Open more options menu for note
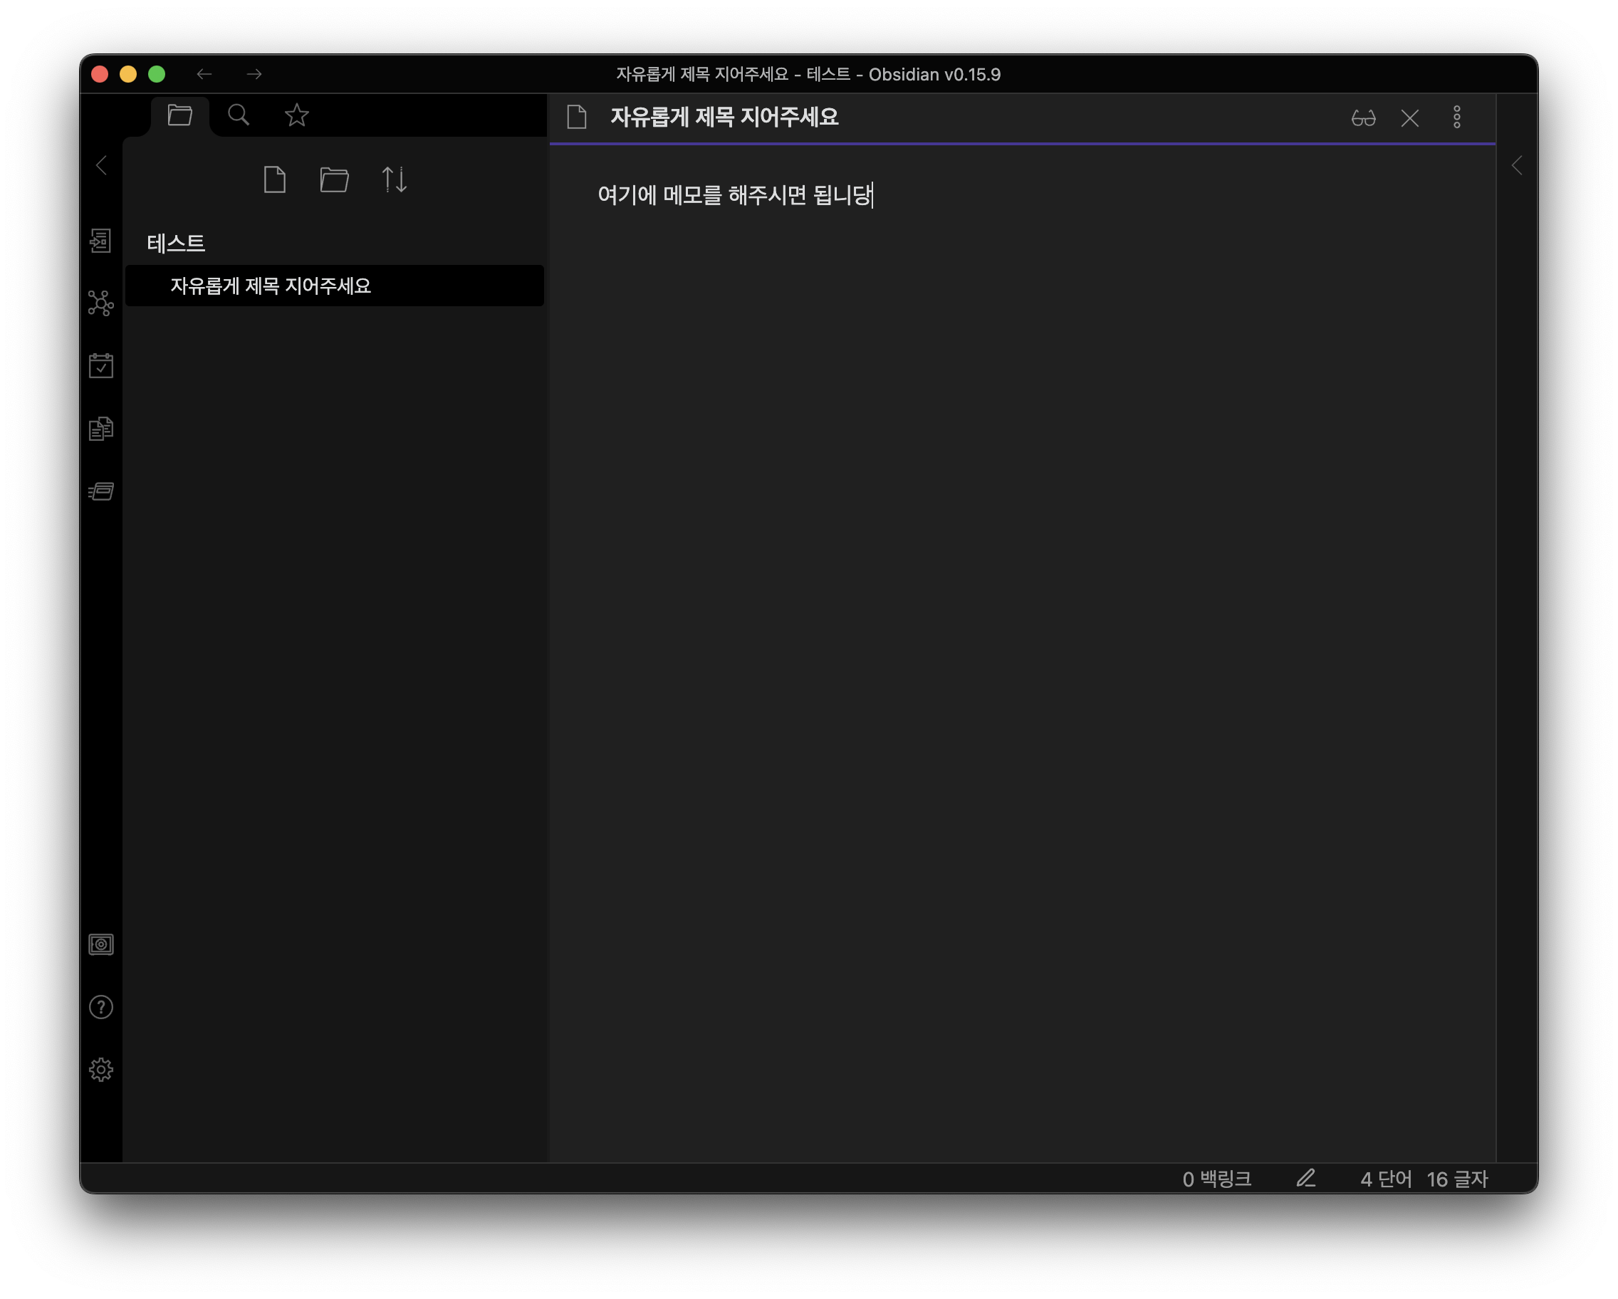 point(1456,118)
